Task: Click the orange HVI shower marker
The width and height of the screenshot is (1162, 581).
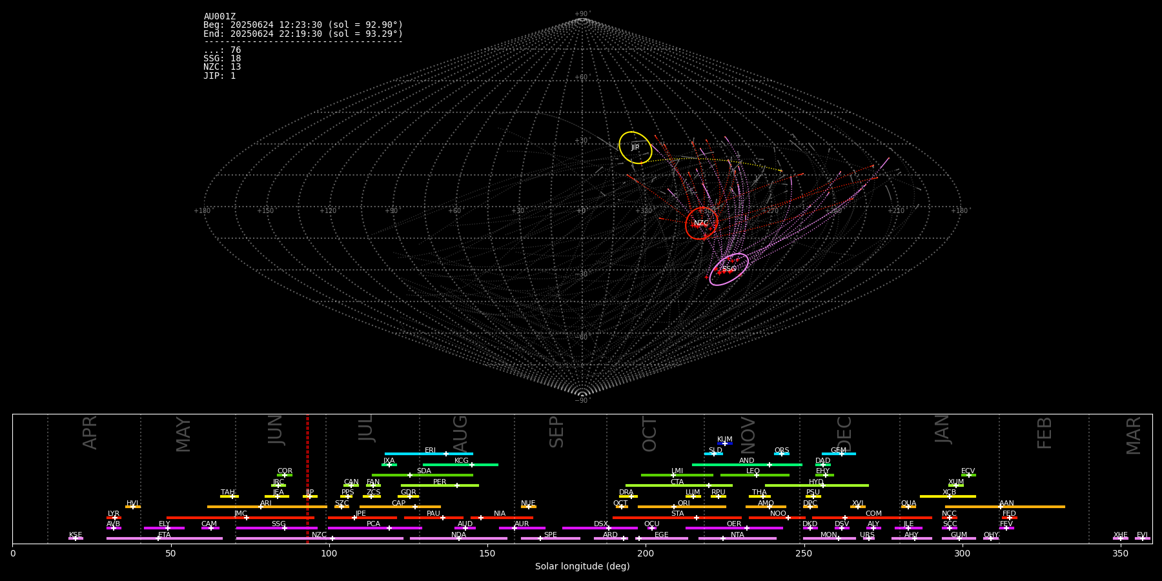Action: click(133, 507)
